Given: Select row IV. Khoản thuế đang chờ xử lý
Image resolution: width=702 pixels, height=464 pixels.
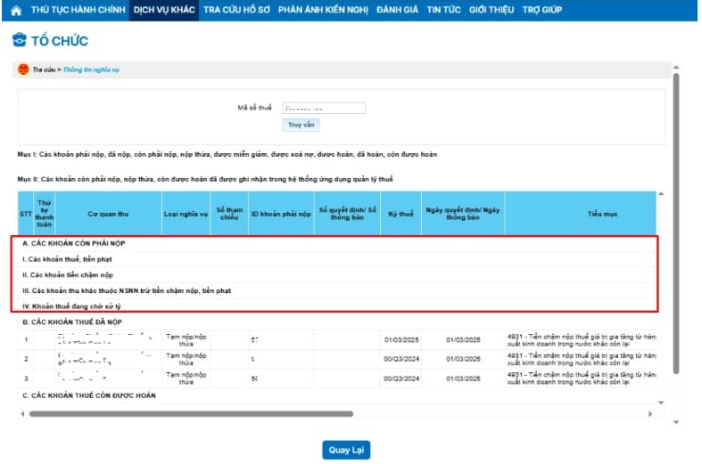Looking at the screenshot, I should [x=336, y=306].
